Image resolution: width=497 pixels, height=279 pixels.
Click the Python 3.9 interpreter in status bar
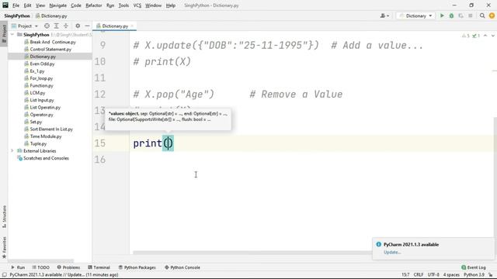(x=474, y=275)
